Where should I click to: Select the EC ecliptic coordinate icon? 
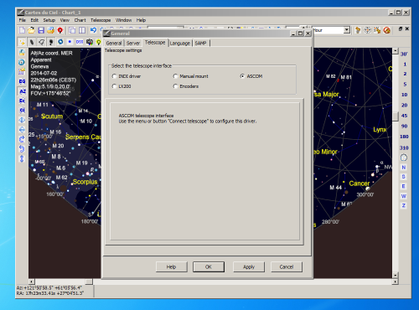22,101
